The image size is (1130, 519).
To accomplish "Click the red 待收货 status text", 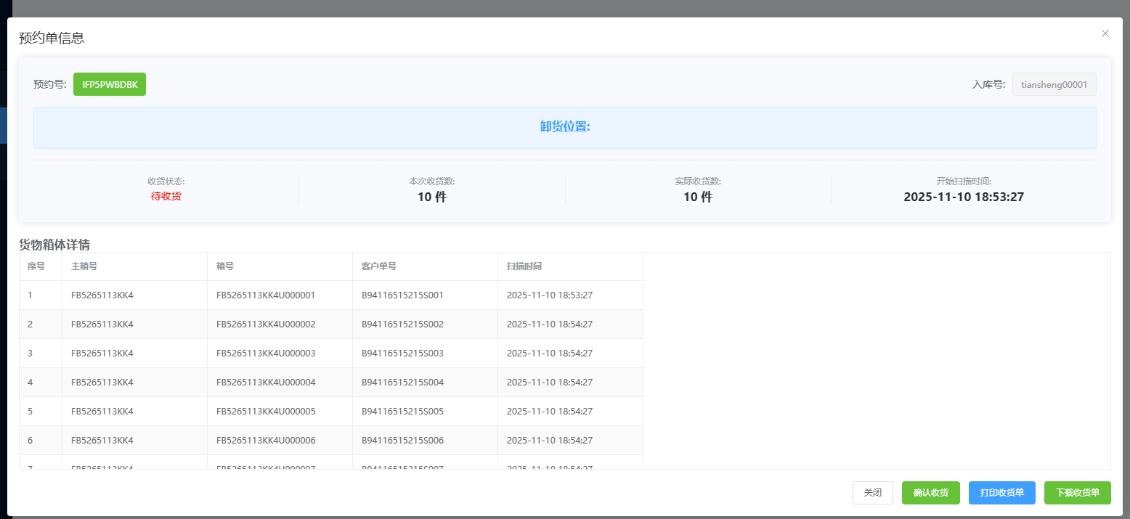I will (166, 196).
